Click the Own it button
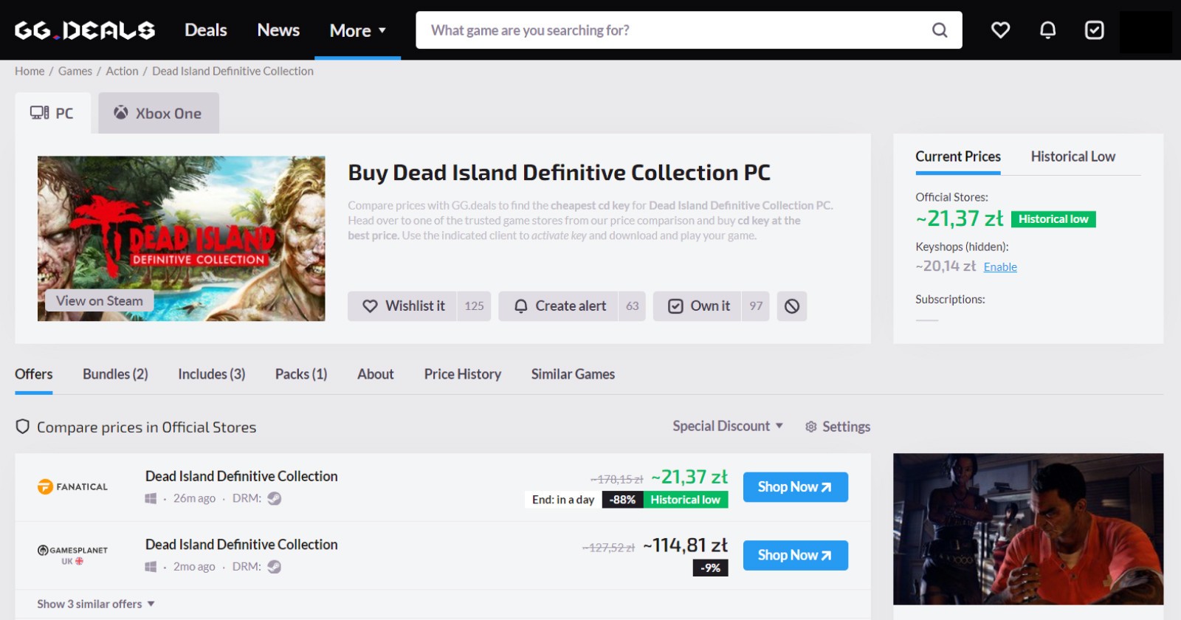This screenshot has height=620, width=1181. (698, 306)
